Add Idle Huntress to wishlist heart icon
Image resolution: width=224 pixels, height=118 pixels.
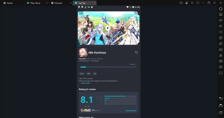point(136,52)
